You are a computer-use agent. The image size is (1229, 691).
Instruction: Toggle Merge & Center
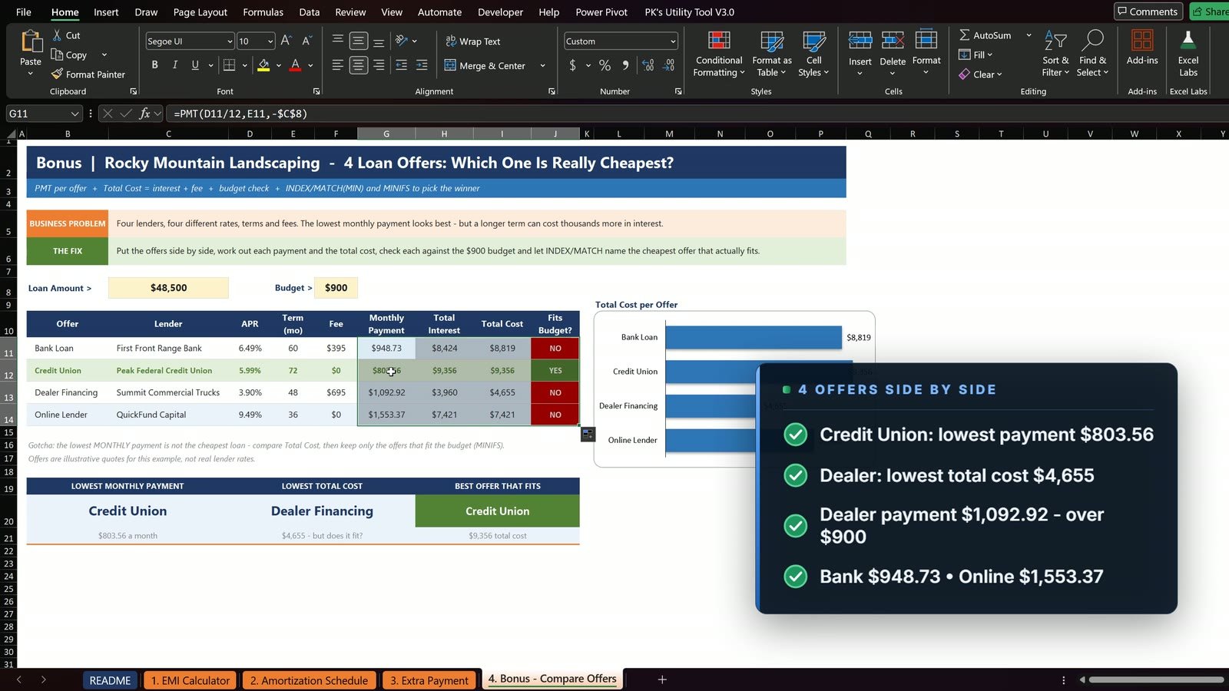coord(485,66)
